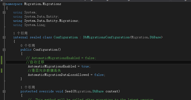Click 'context' parameter in Seed
The image size is (191, 100).
pyautogui.click(x=112, y=91)
